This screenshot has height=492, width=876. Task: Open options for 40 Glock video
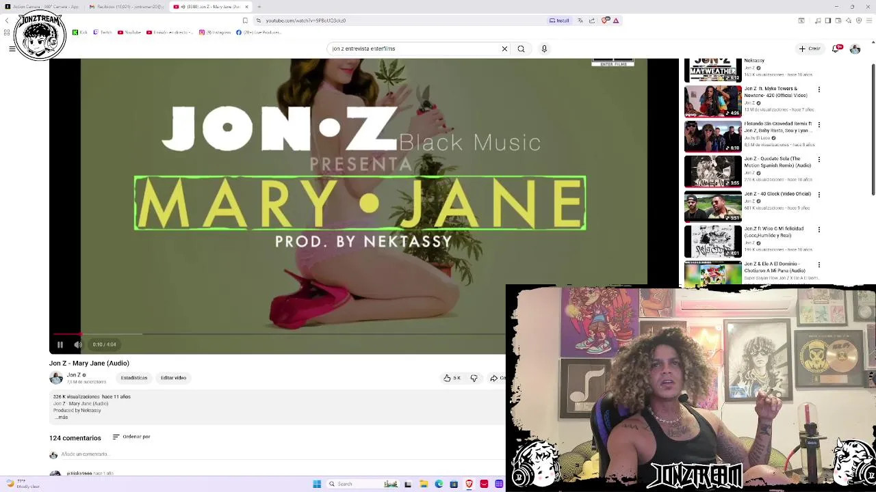coord(819,194)
